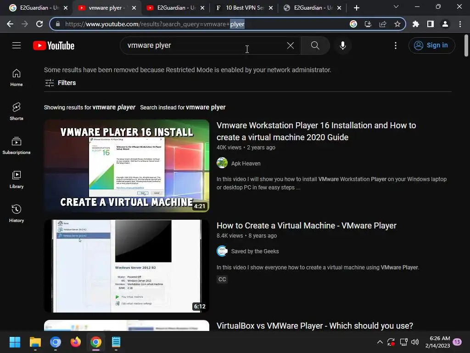This screenshot has width=470, height=353.
Task: Open Shorts in the sidebar
Action: click(17, 112)
